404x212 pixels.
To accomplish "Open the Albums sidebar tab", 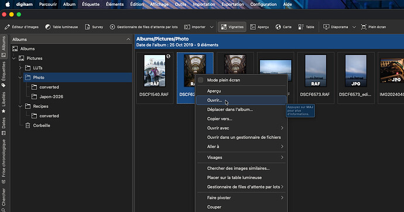I will coord(4,46).
